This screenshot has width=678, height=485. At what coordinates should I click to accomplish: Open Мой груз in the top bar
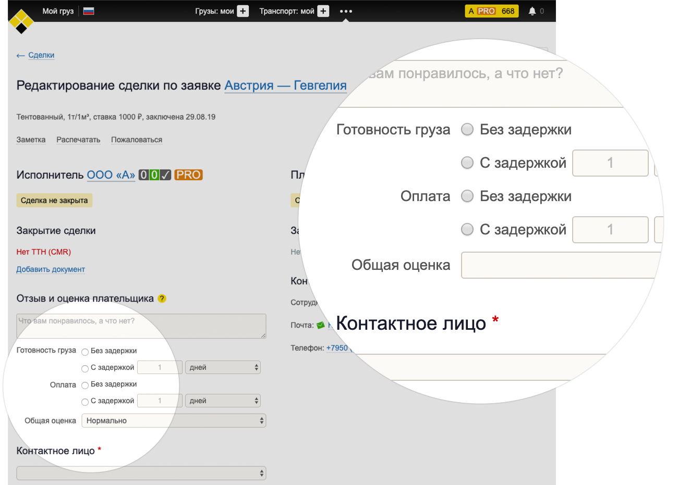58,11
